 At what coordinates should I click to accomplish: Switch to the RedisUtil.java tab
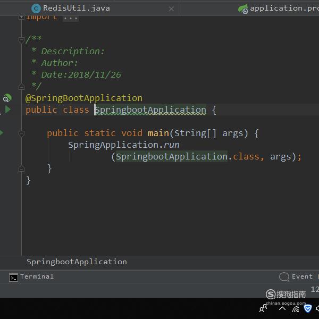76,9
